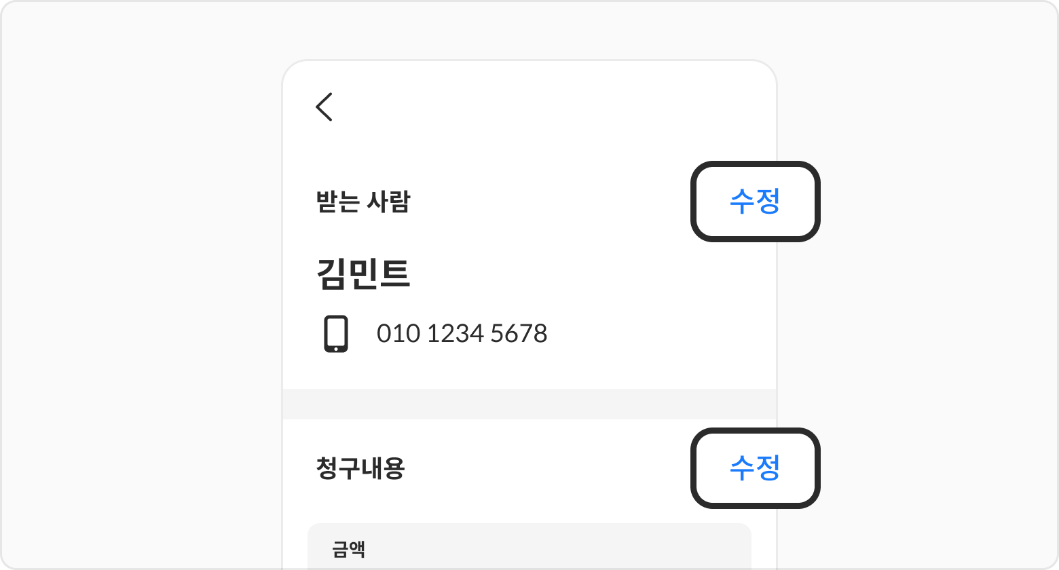Image resolution: width=1059 pixels, height=570 pixels.
Task: Click the gray divider between sections
Action: tap(529, 404)
